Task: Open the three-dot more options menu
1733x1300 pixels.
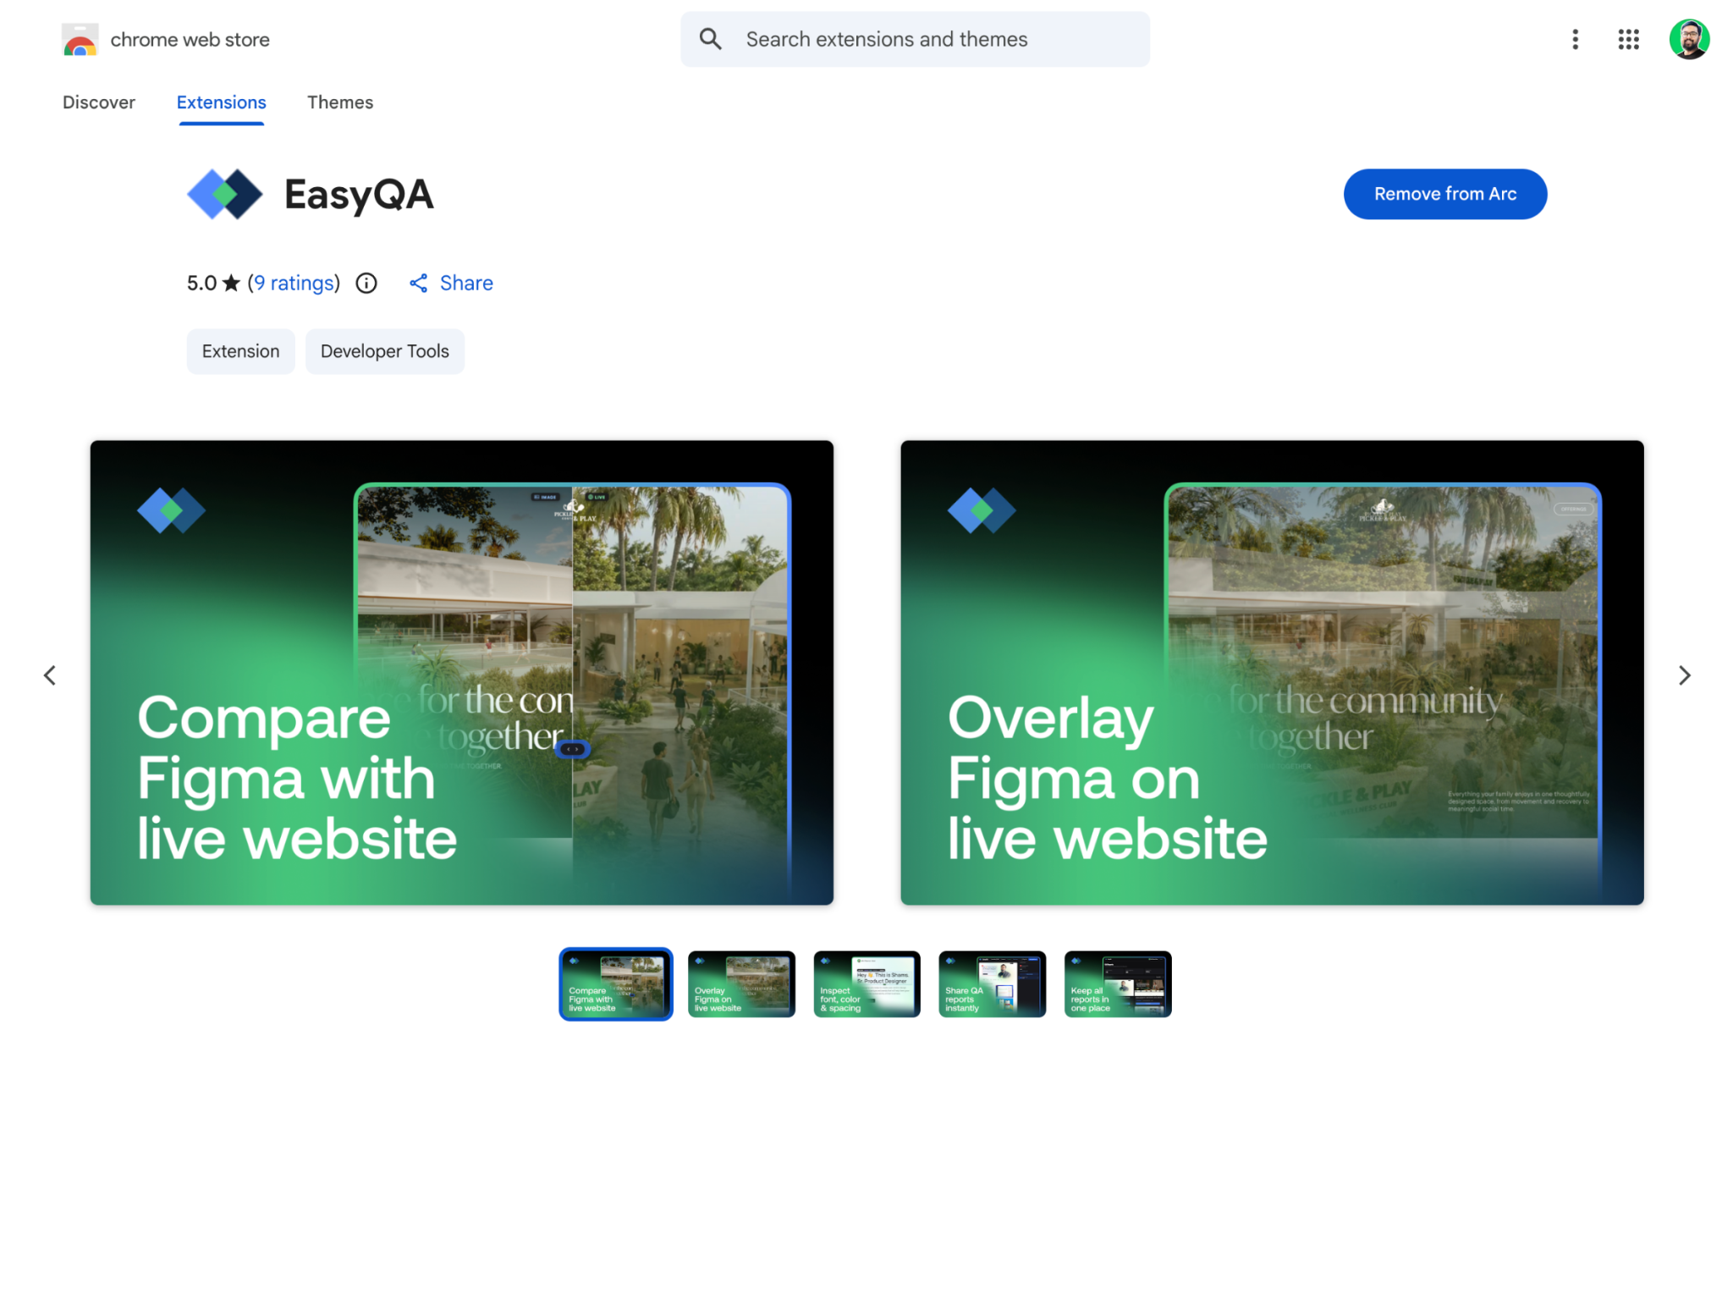Action: (x=1575, y=39)
